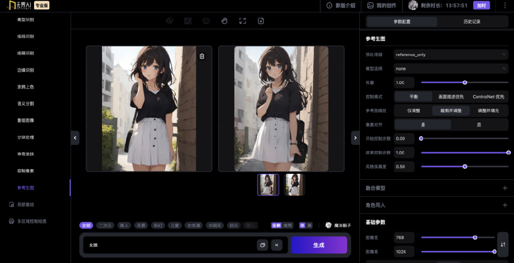Adjust the 风格保真度 slider
The height and width of the screenshot is (263, 514).
(465, 166)
